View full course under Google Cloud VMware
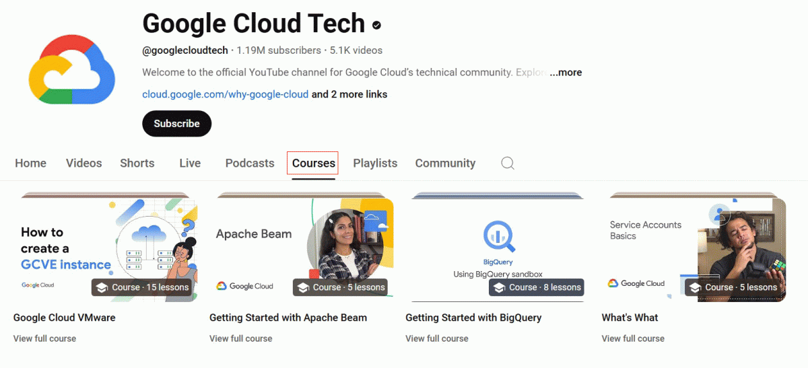This screenshot has width=808, height=368. tap(44, 338)
